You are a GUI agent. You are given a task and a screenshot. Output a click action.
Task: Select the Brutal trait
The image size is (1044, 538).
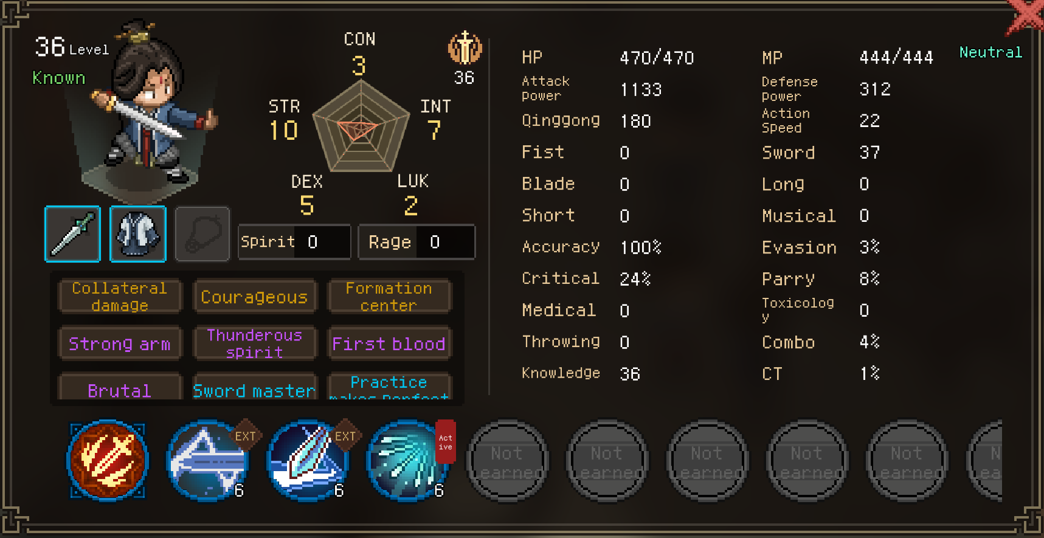click(120, 388)
